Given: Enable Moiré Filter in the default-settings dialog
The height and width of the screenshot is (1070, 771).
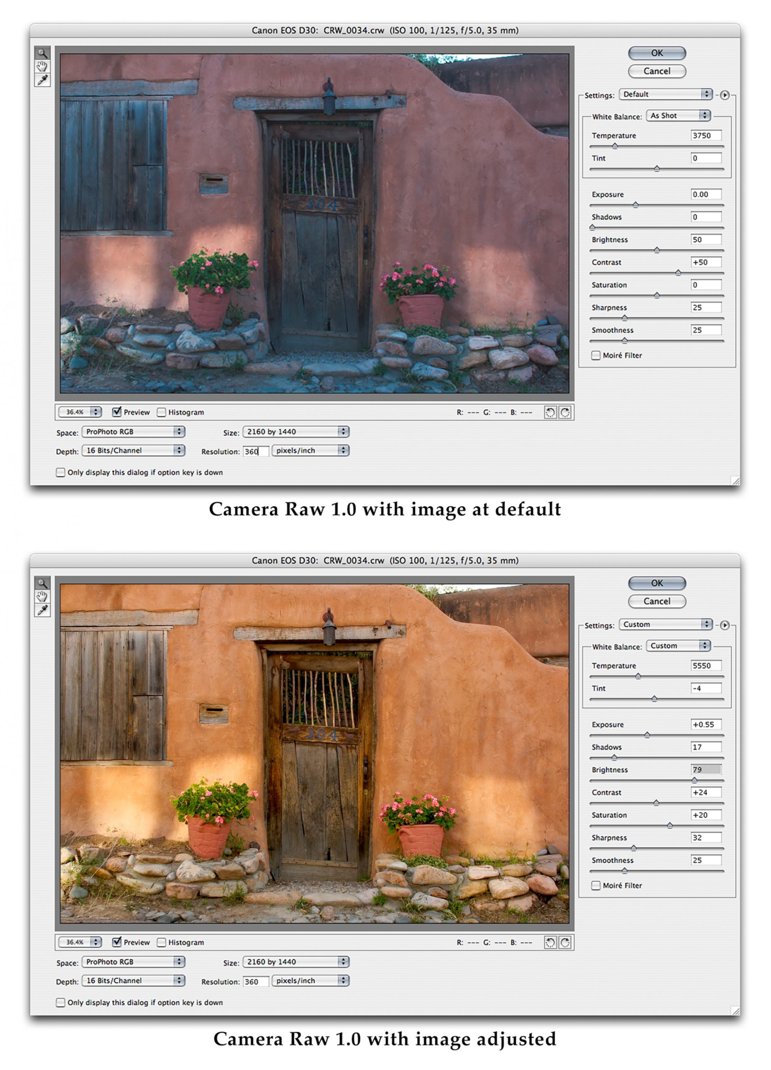Looking at the screenshot, I should pos(596,355).
